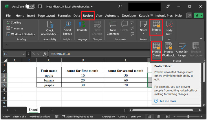Open the Customize Quick Access Toolbar arrow

coord(6,46)
